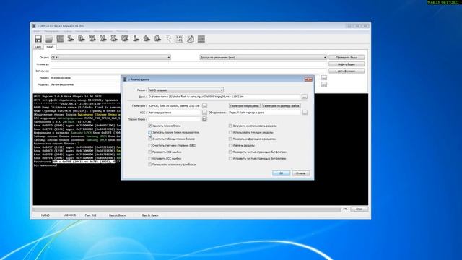Enable 'Показывать статистику для блока' checkbox
The image size is (462, 260).
coord(150,165)
